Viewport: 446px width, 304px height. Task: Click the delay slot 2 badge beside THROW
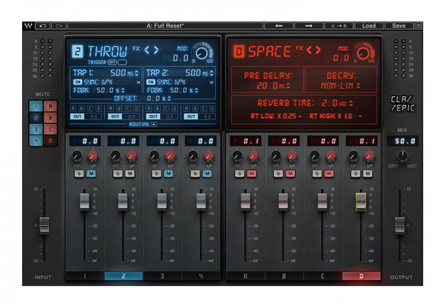[x=77, y=51]
